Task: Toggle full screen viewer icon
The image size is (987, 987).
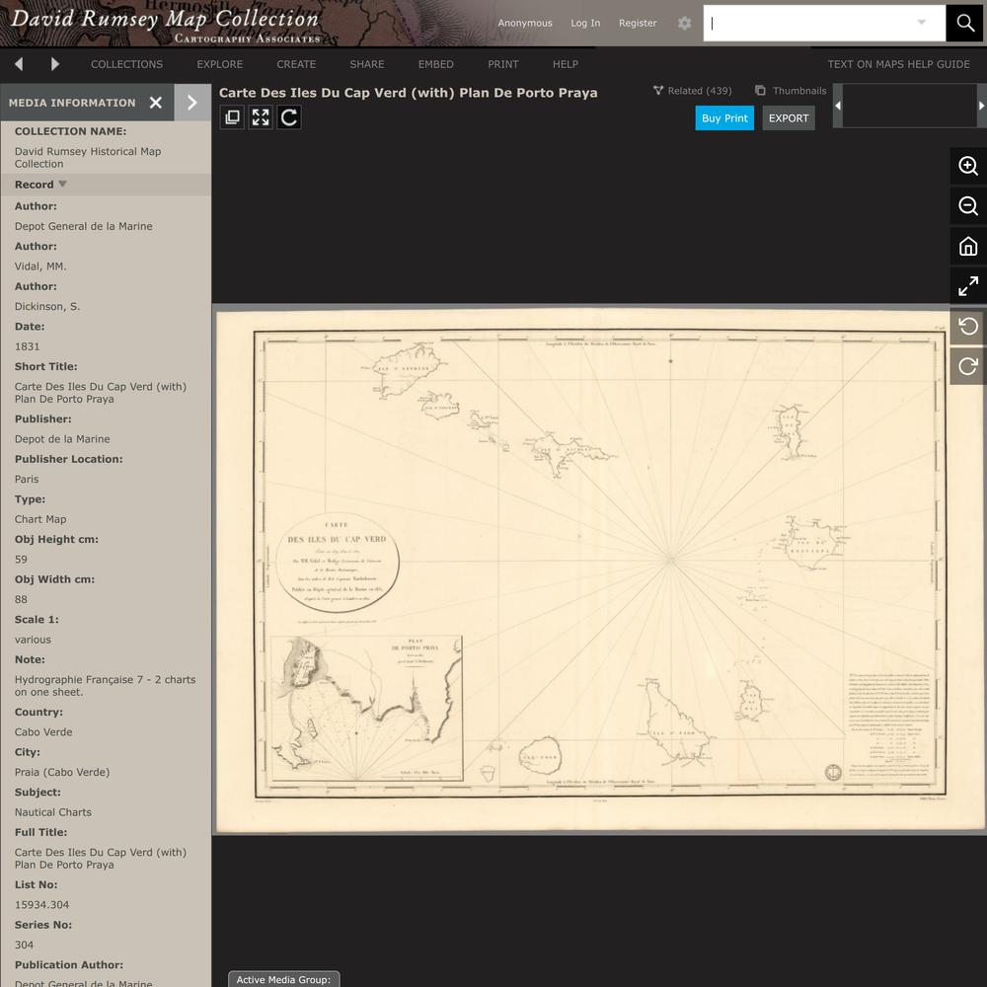Action: click(x=261, y=117)
